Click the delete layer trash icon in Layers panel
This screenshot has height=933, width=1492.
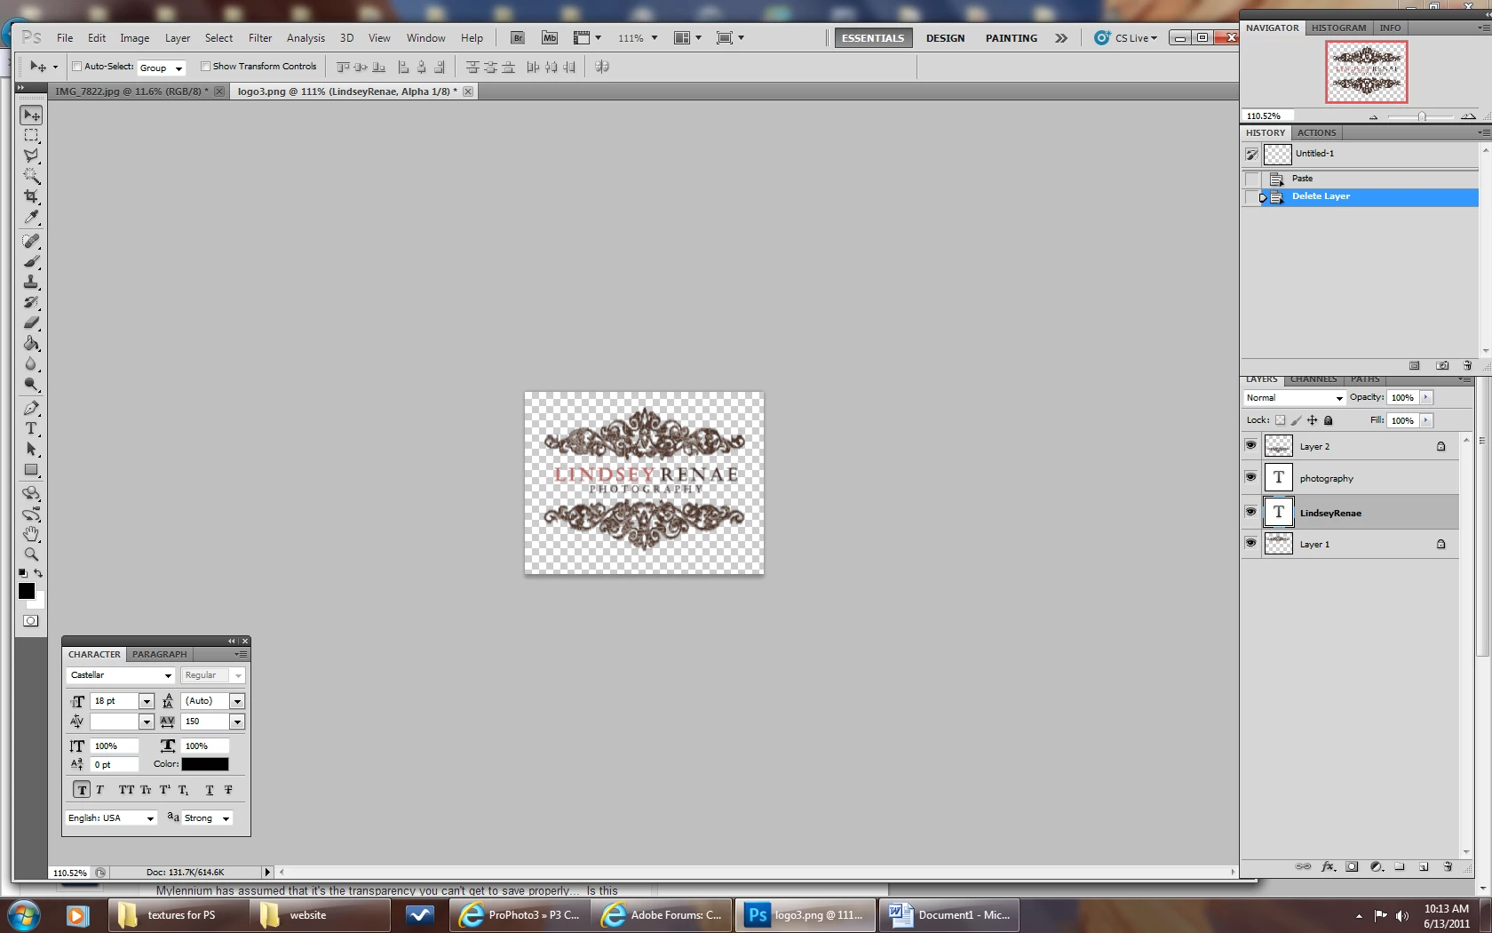tap(1448, 866)
